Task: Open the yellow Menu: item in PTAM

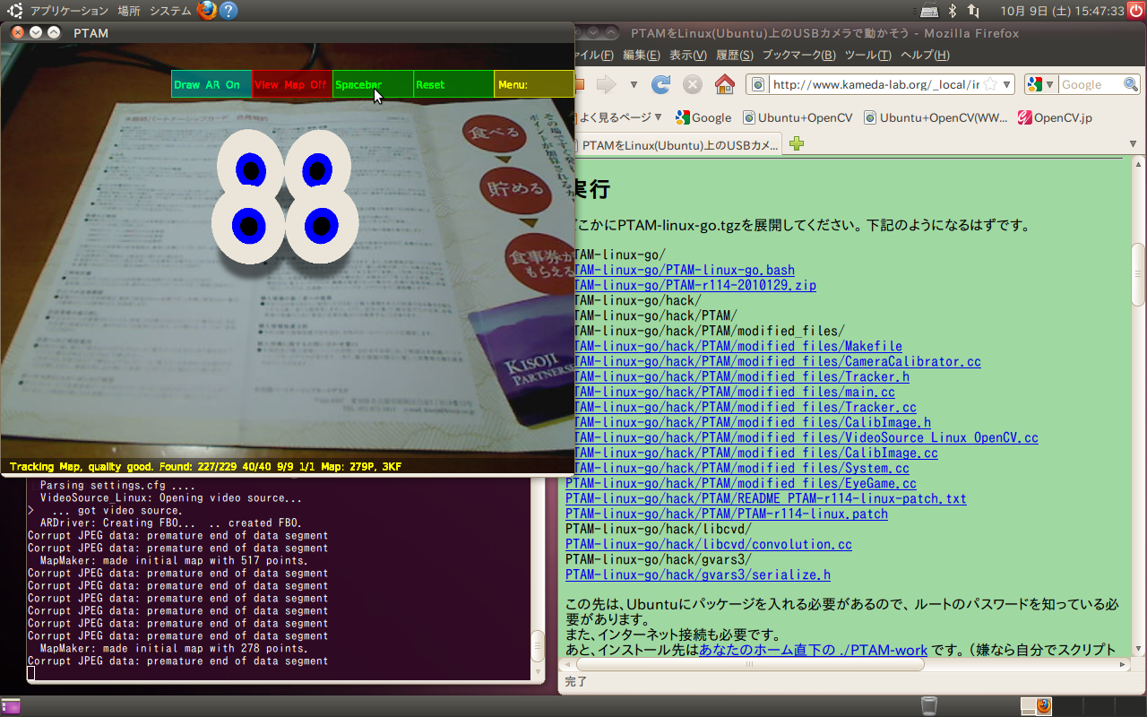Action: (534, 84)
